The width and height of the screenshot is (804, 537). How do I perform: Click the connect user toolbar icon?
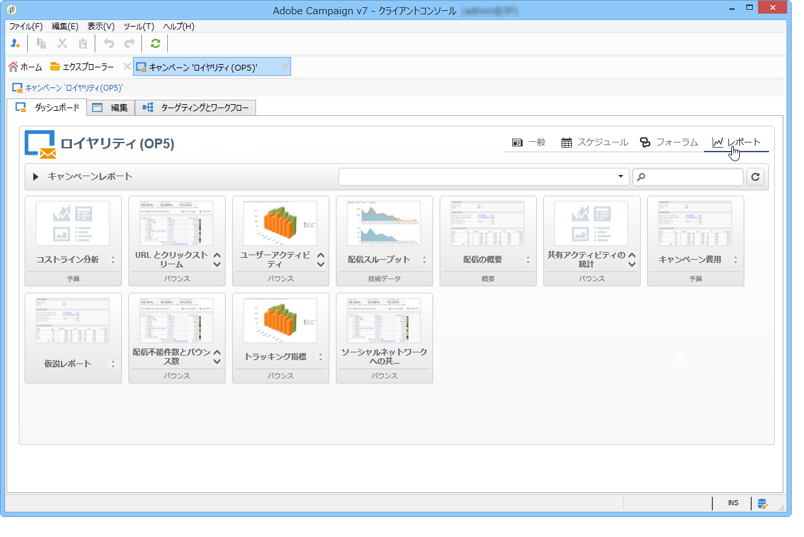pyautogui.click(x=16, y=43)
